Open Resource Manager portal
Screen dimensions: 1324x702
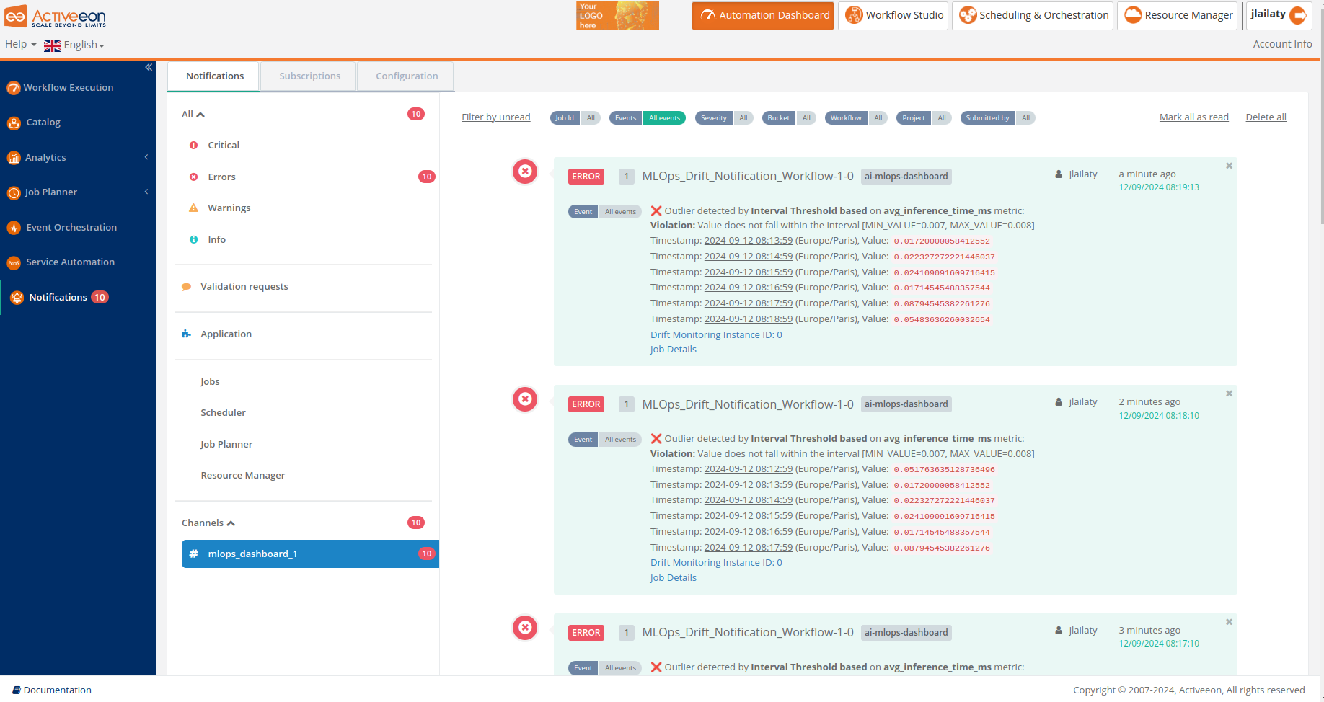[1178, 15]
